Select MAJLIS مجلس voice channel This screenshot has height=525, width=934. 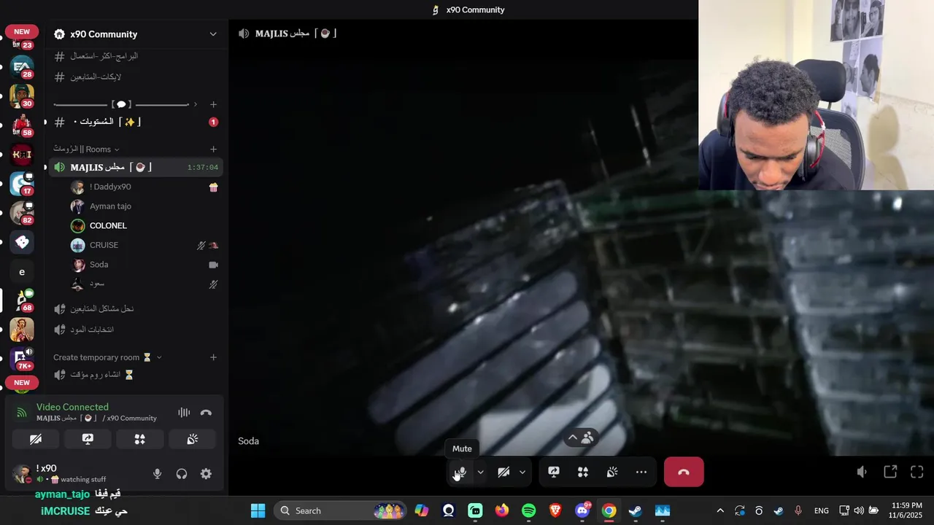point(135,168)
